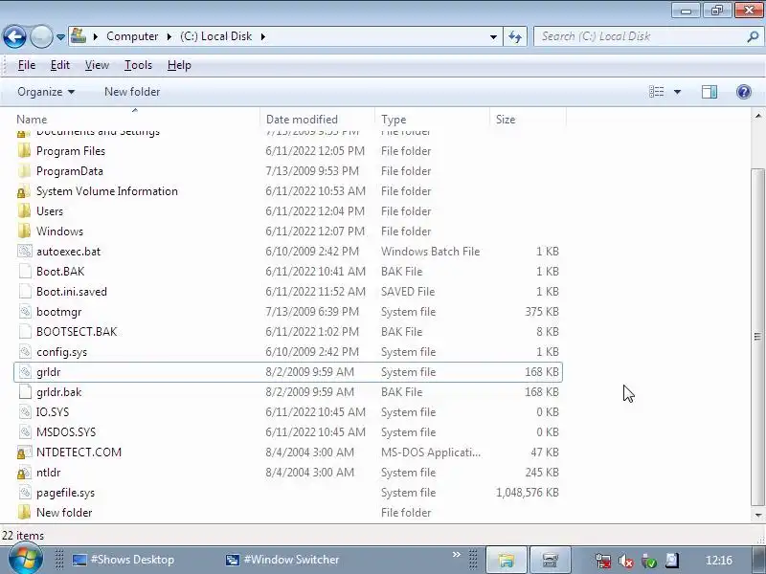Select the BOOTSECT.BAK file icon
The height and width of the screenshot is (574, 766).
25,332
